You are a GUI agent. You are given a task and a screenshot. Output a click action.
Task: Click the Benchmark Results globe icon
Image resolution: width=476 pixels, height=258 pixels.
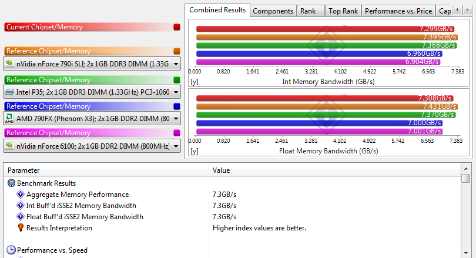11,183
